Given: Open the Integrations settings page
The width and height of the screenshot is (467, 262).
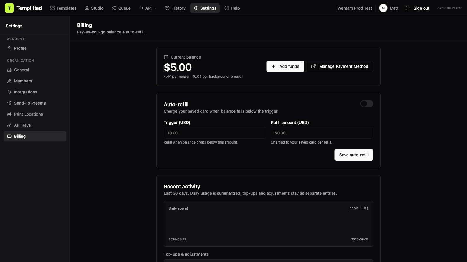Looking at the screenshot, I should tap(35, 92).
